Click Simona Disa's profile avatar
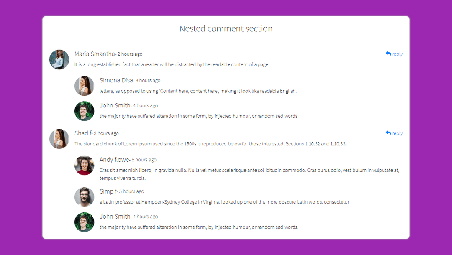The height and width of the screenshot is (255, 452). (x=84, y=86)
